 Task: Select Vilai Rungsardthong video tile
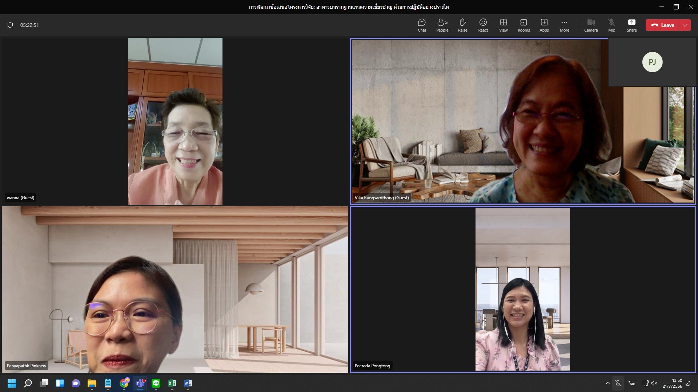[x=523, y=121]
